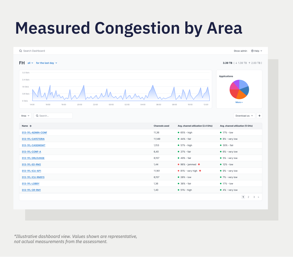Viewport: 293px width, 257px height.
Task: Click the FH network title
Action: 22,63
